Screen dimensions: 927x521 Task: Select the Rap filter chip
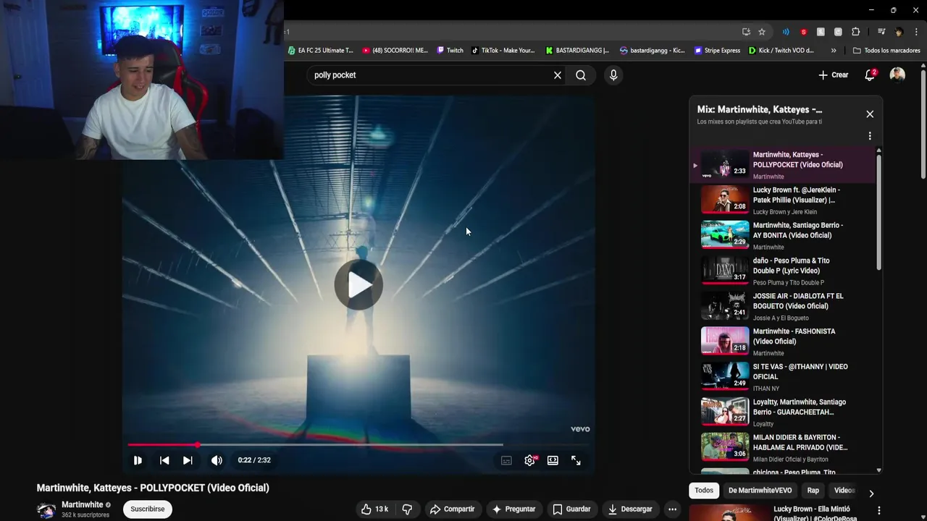coord(813,491)
